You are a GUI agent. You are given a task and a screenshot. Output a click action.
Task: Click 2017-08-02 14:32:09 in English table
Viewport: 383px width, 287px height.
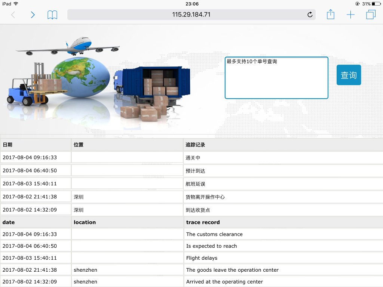pos(30,282)
